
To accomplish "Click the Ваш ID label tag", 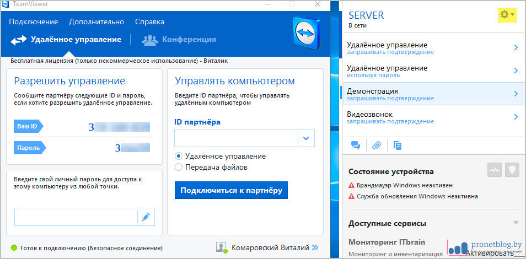I will pos(28,127).
